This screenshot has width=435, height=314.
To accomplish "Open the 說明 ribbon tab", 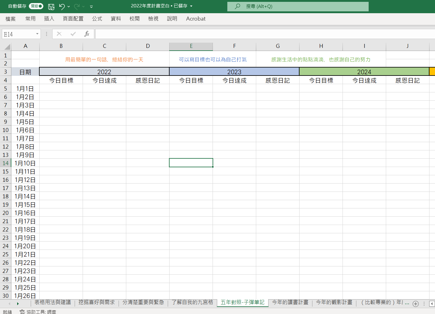I will tap(172, 19).
